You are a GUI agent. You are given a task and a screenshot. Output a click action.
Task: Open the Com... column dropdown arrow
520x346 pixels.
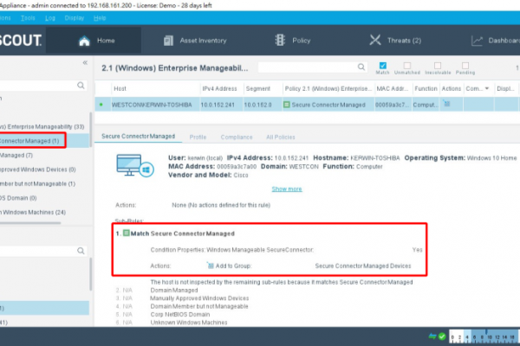point(487,88)
